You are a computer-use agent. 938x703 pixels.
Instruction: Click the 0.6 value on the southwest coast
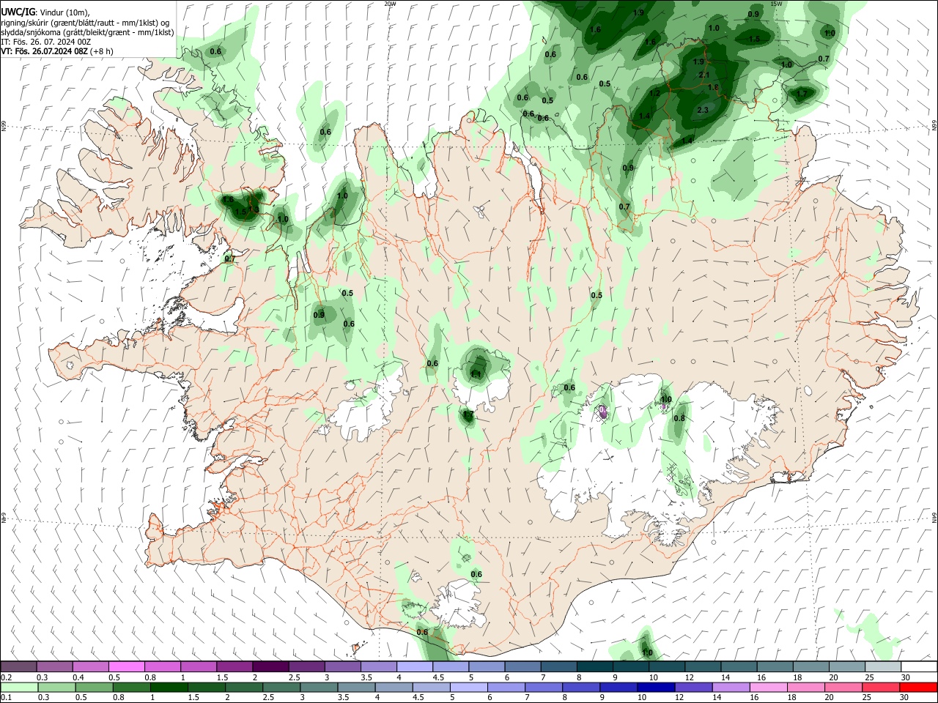point(422,632)
